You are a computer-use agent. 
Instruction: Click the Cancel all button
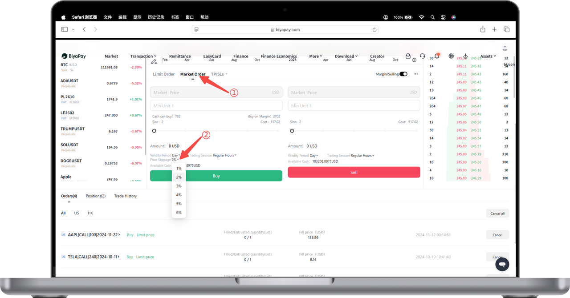tap(497, 213)
